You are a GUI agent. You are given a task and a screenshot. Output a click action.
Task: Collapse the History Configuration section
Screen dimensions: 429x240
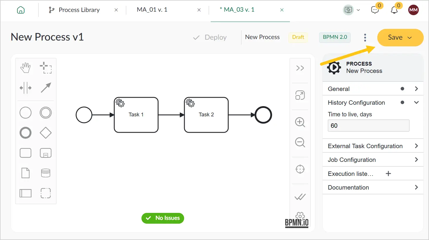373,103
